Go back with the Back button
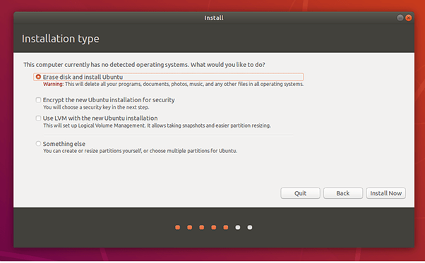Image resolution: width=425 pixels, height=263 pixels. 343,193
